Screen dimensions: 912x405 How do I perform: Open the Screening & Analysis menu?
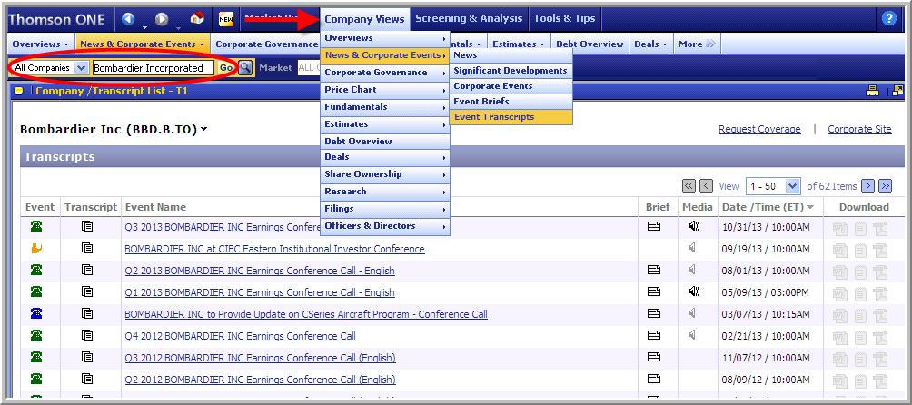(469, 18)
